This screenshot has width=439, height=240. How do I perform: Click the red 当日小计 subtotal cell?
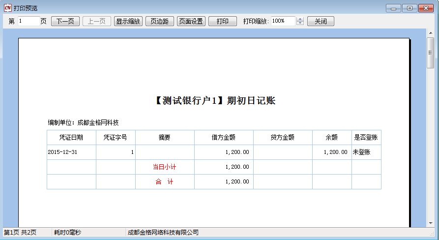pyautogui.click(x=164, y=167)
